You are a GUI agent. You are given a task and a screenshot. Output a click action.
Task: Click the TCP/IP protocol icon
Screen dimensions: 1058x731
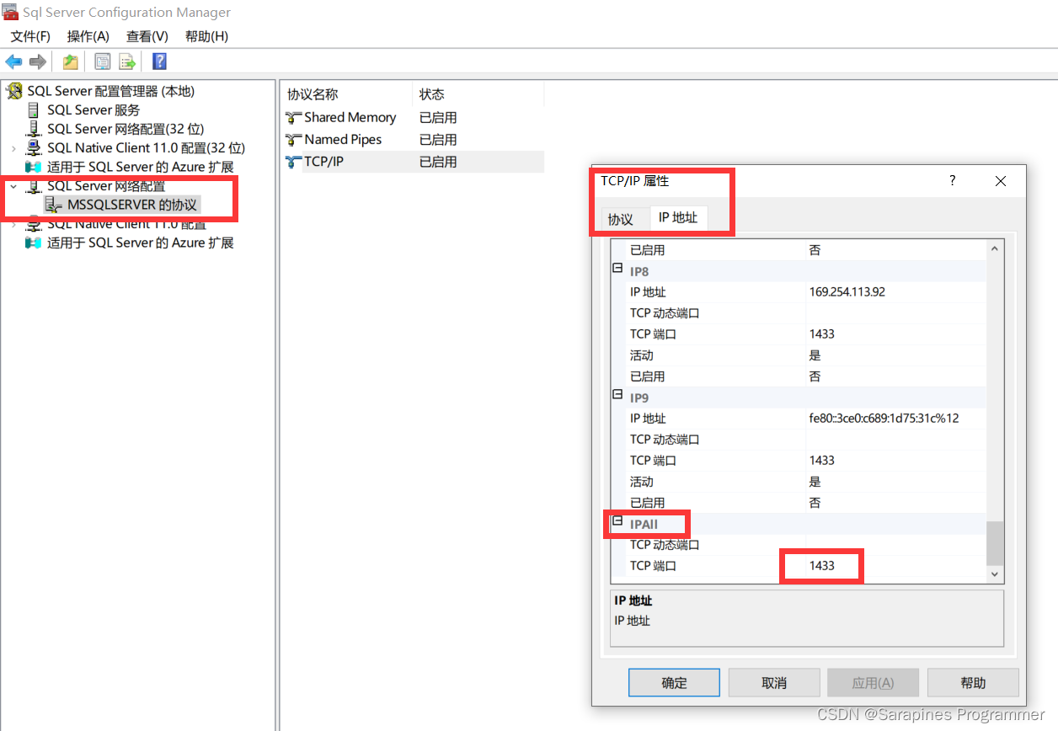(x=293, y=162)
